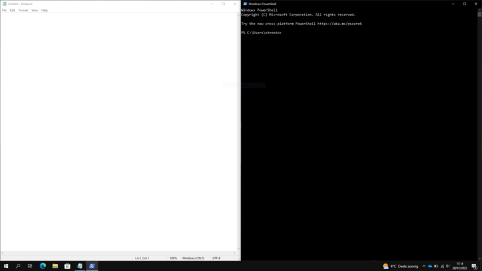The image size is (482, 271).
Task: Click inside the Notepad text editing area
Action: [119, 132]
